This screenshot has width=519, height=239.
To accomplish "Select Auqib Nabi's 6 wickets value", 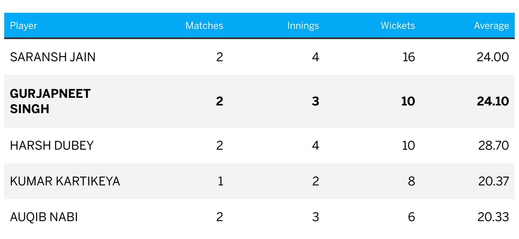I will pyautogui.click(x=411, y=217).
